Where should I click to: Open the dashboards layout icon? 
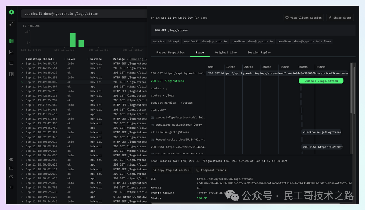click(x=11, y=74)
